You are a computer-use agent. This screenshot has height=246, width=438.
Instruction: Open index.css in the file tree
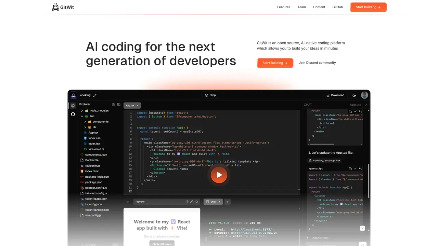pos(94,138)
